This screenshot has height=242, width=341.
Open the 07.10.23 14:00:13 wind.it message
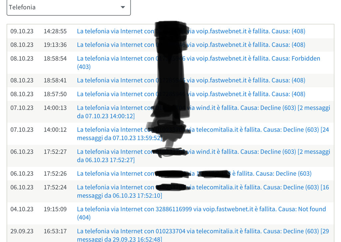203,112
